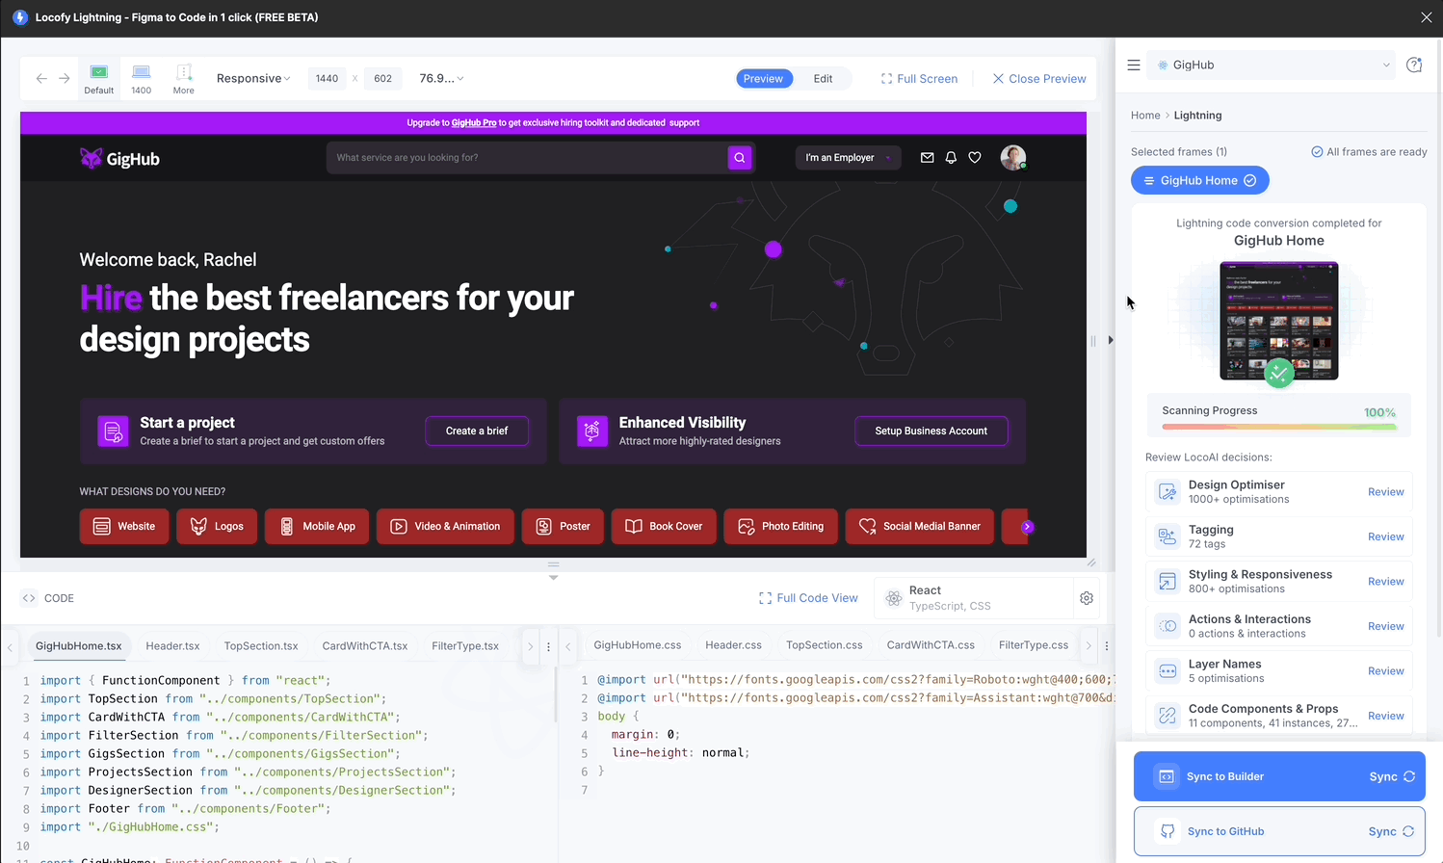Open the I'm an Employer dropdown

coord(848,158)
